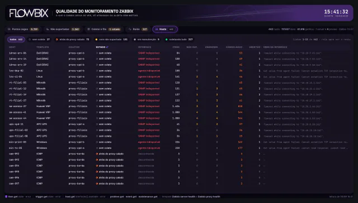Filter by 'com não suportado'
This screenshot has height=203, width=358.
pos(111,40)
